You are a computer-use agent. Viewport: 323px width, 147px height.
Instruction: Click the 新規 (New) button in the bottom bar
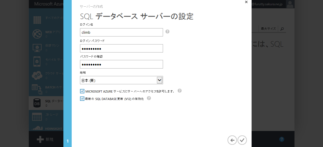click(45, 140)
